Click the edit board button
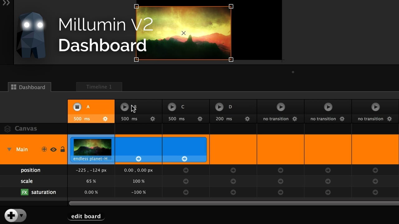Viewport: 399px width, 224px height. 86,216
